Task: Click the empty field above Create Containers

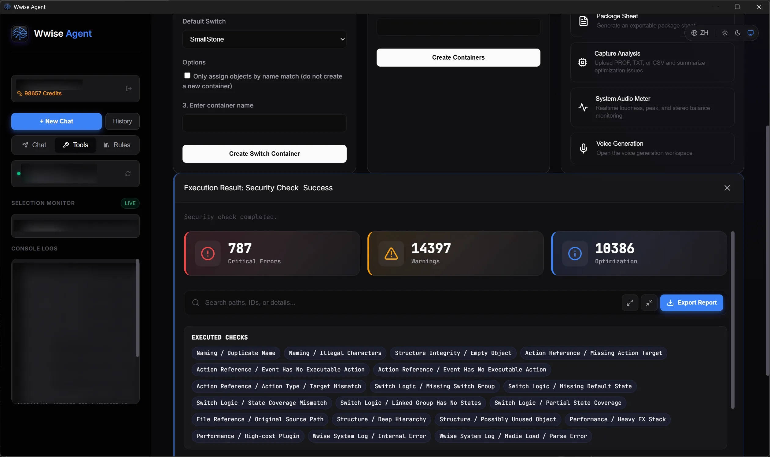Action: [458, 27]
